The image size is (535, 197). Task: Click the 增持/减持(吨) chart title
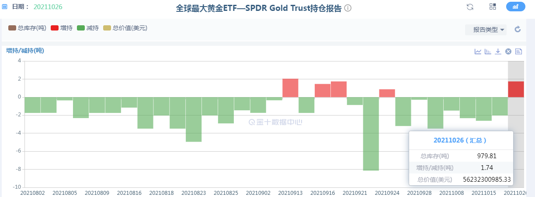pyautogui.click(x=25, y=51)
